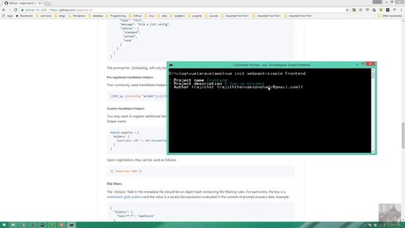Open the Apps shortcut in bookmarks bar
The image size is (405, 228).
click(x=8, y=16)
